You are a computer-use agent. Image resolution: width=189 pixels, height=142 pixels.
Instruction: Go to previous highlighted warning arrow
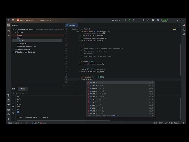point(177,29)
